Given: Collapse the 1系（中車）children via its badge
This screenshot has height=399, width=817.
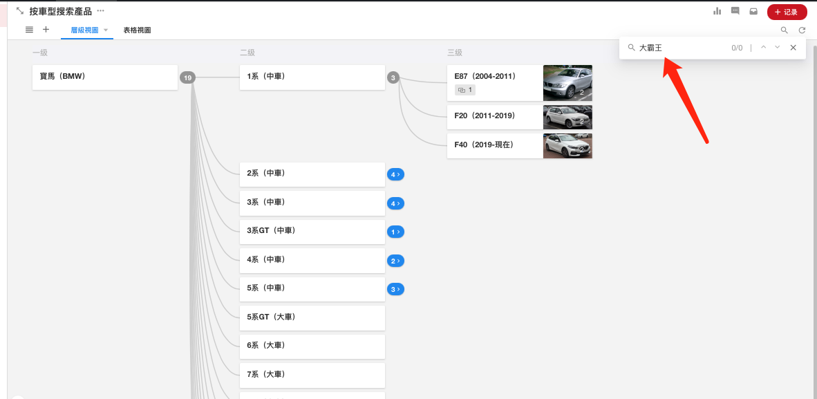Looking at the screenshot, I should [393, 78].
